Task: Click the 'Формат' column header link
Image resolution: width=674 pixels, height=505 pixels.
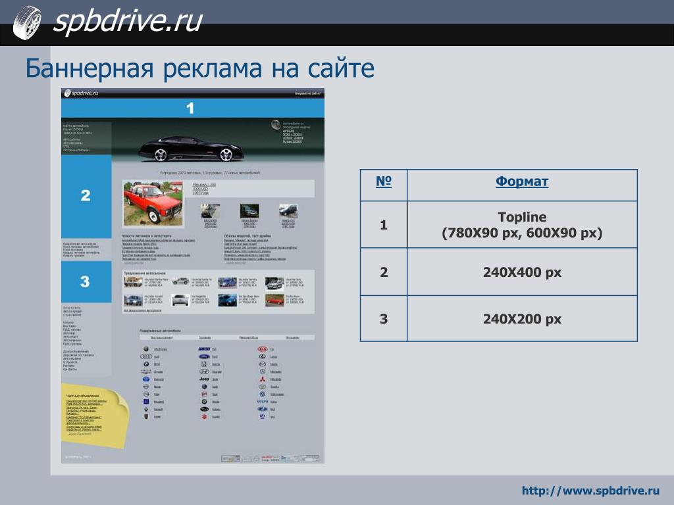Action: [522, 181]
